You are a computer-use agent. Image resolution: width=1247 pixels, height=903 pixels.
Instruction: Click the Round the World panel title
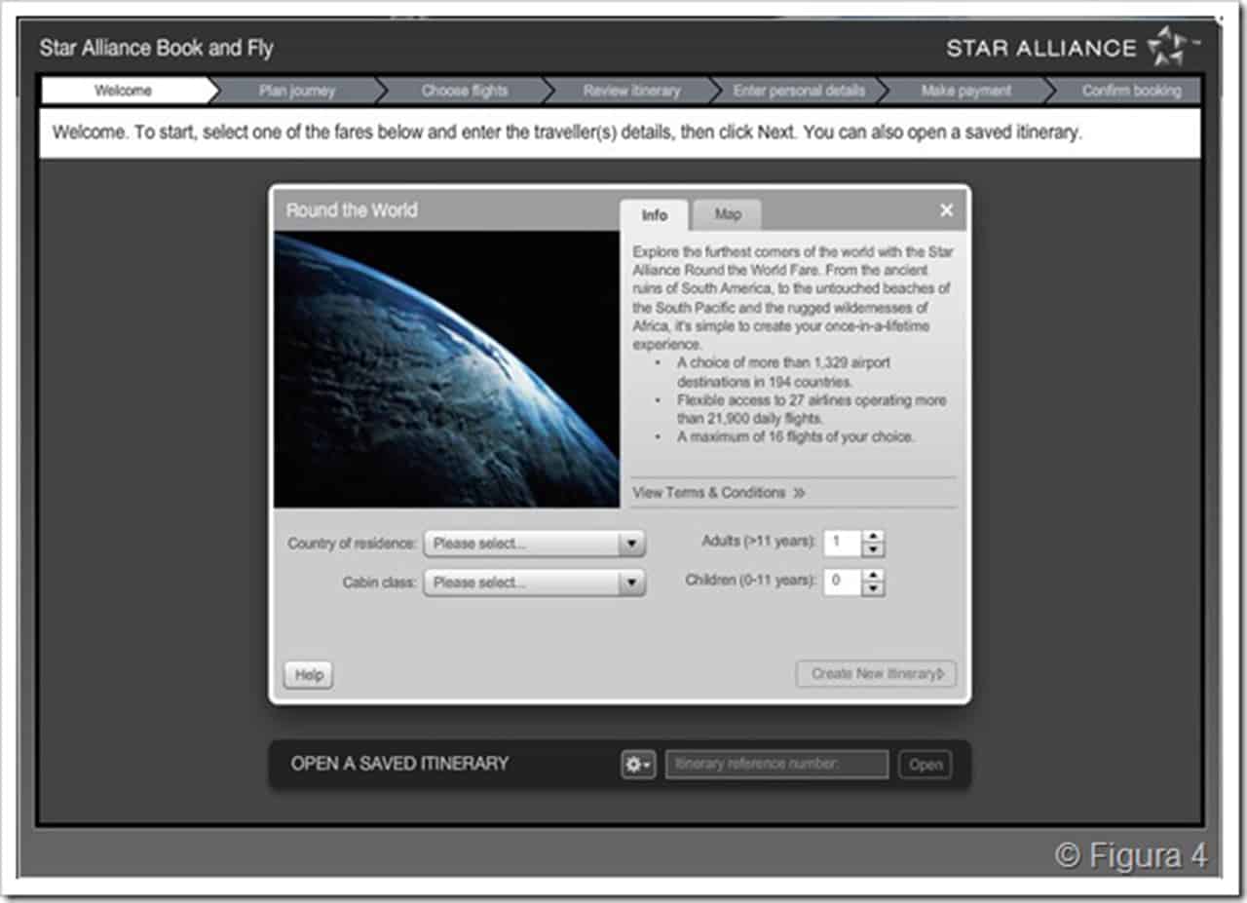(x=352, y=210)
